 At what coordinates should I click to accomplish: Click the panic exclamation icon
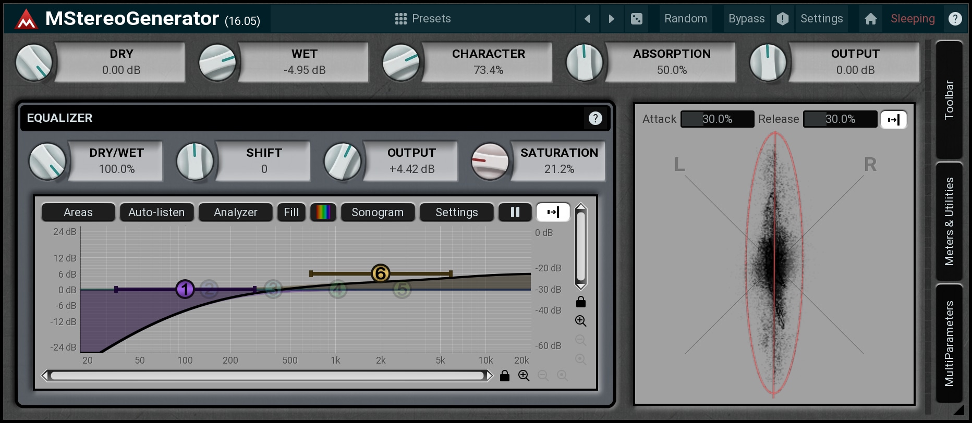click(x=782, y=19)
